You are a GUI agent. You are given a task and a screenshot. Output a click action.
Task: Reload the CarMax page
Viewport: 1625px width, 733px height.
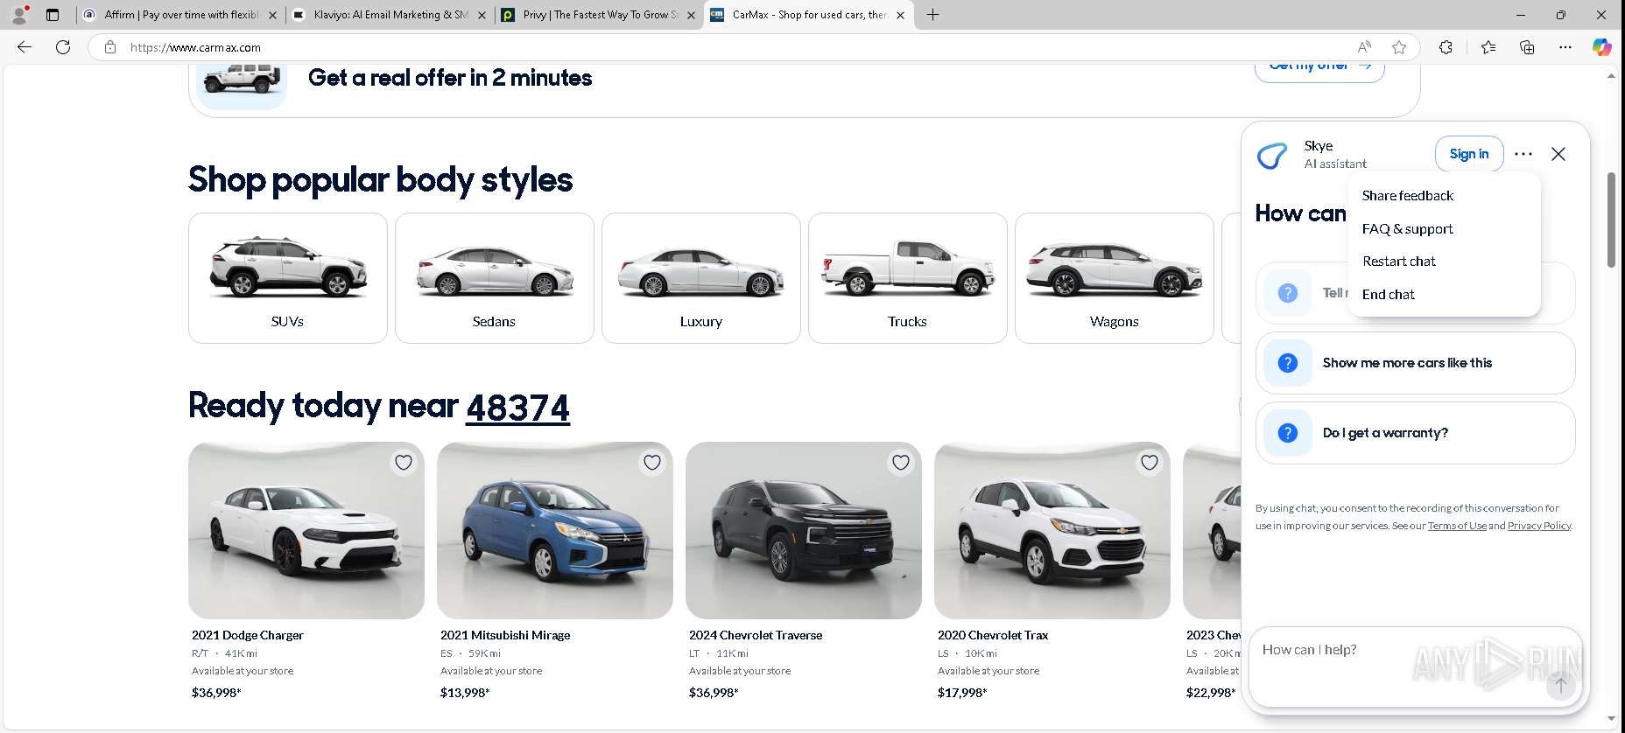(63, 47)
